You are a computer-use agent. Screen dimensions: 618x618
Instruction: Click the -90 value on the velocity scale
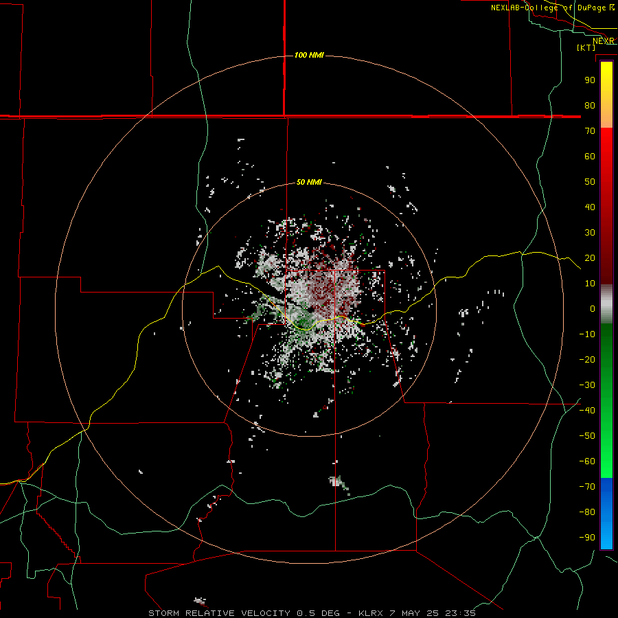(587, 538)
